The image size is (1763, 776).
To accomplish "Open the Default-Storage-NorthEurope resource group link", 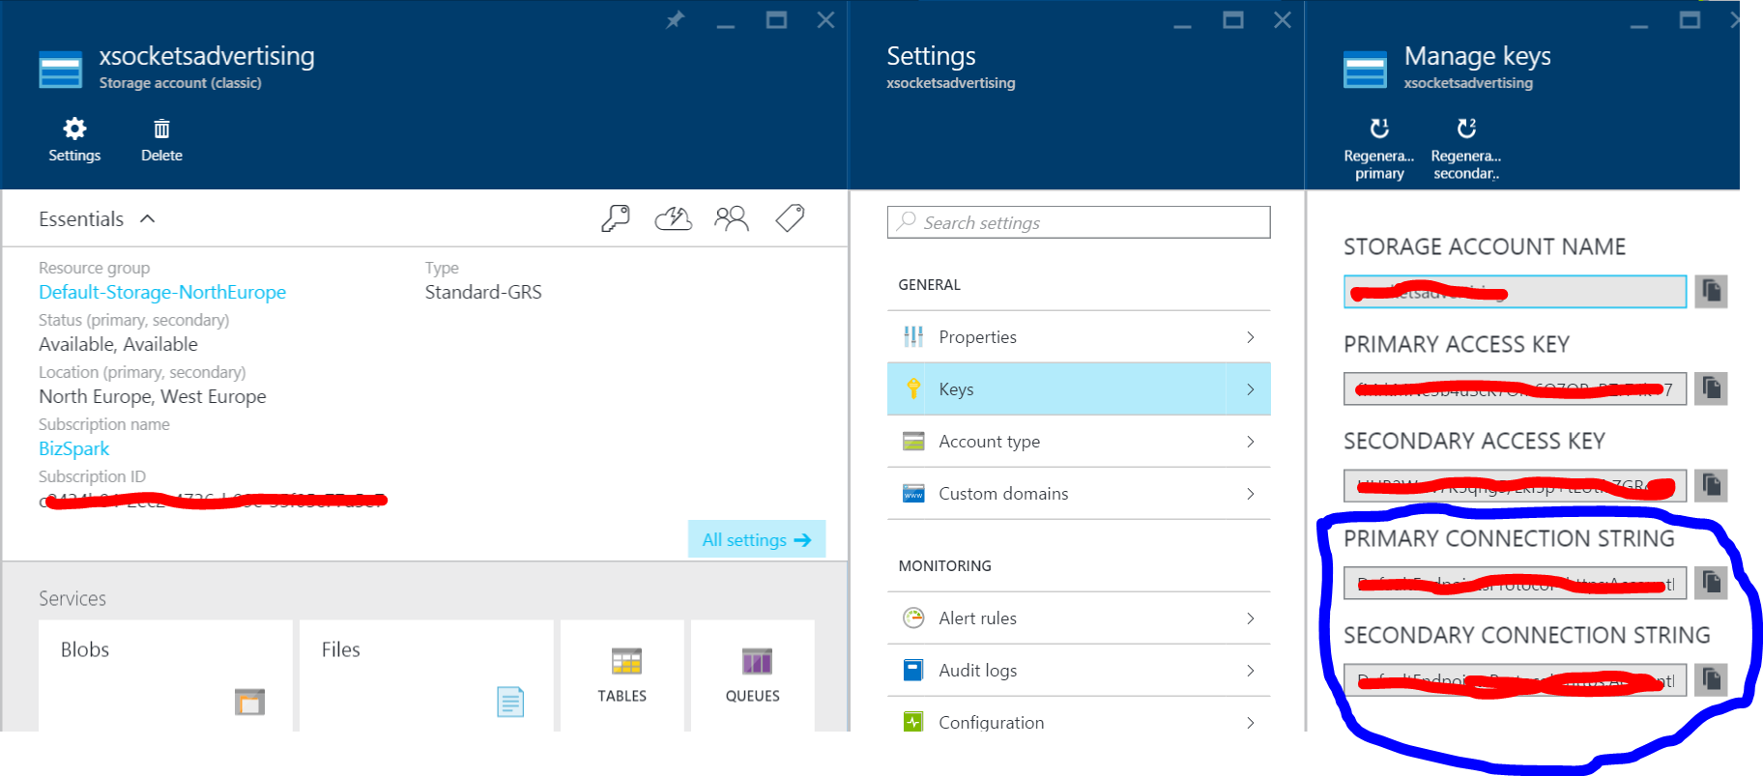I will tap(162, 292).
